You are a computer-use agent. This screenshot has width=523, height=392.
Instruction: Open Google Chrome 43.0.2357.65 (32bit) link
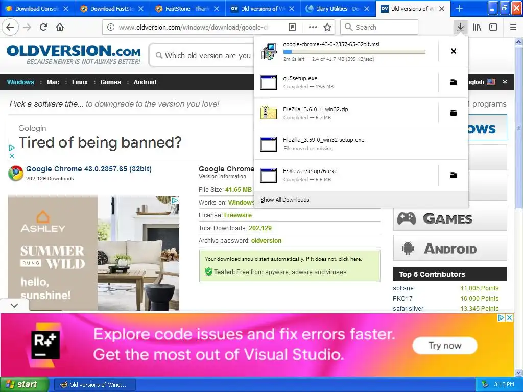pos(89,169)
